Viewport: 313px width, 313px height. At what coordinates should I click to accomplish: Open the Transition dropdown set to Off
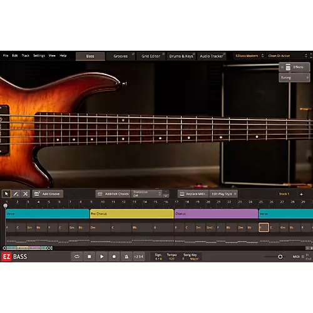[x=147, y=194]
